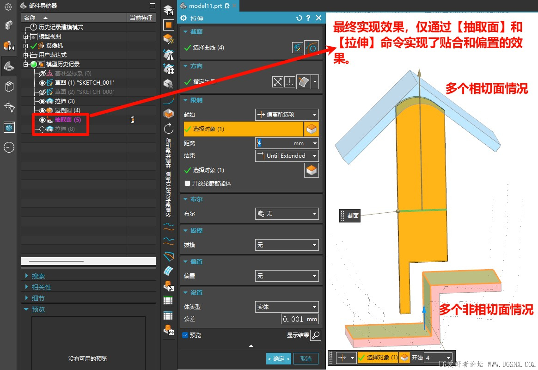Maximize the 部件导航器 panel square icon
The width and height of the screenshot is (538, 370).
coord(153,6)
